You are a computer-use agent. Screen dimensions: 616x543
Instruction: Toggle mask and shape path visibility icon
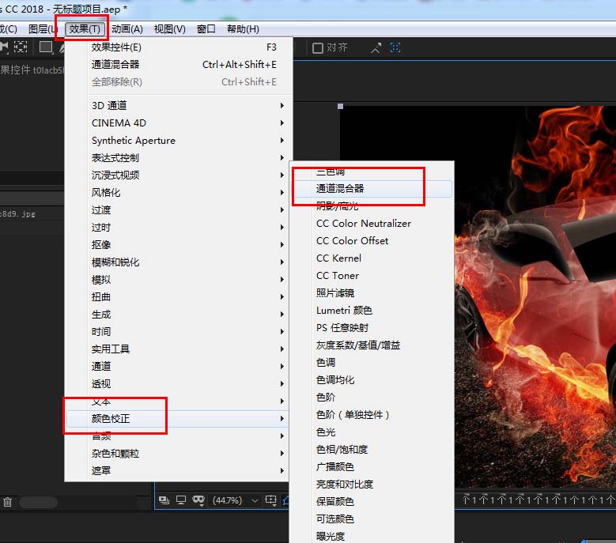click(199, 500)
